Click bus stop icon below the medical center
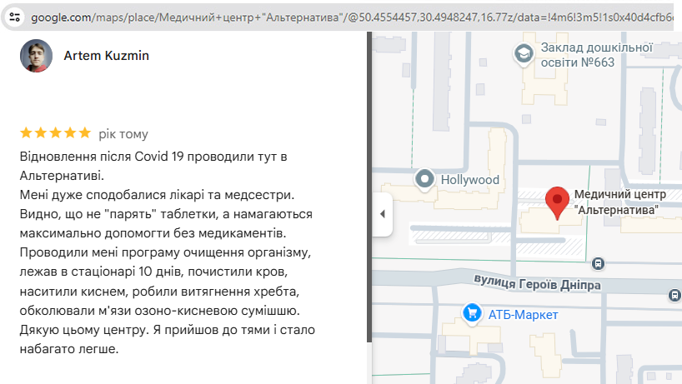Image resolution: width=682 pixels, height=384 pixels. [598, 264]
